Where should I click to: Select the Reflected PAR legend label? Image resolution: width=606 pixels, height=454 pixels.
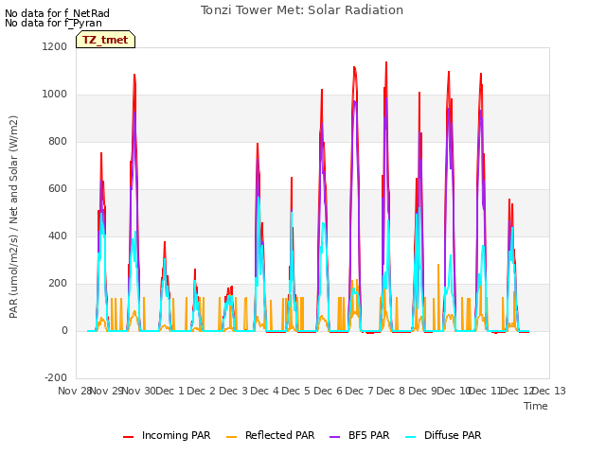pyautogui.click(x=280, y=435)
